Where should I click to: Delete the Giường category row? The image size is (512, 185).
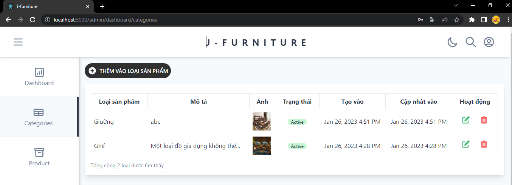pos(484,120)
